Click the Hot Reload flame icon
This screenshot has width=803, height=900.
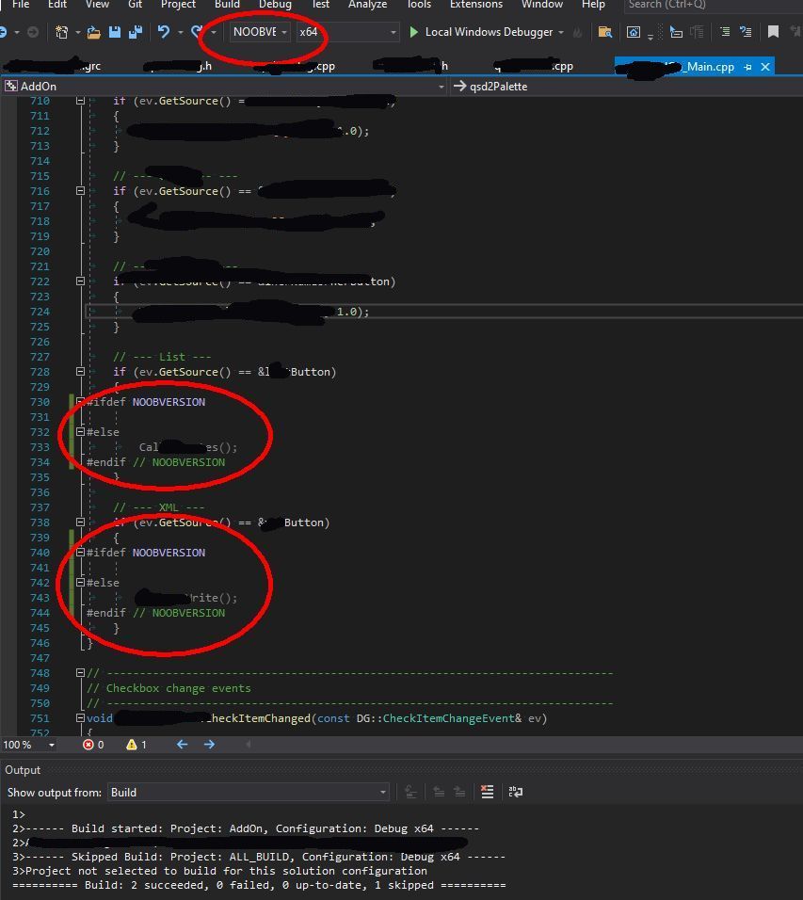[x=577, y=33]
